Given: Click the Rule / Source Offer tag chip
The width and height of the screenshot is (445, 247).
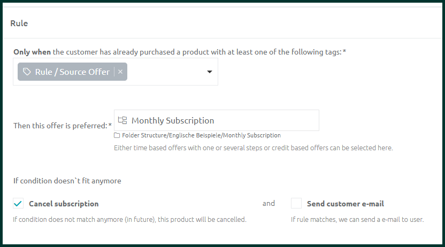Looking at the screenshot, I should pos(72,72).
